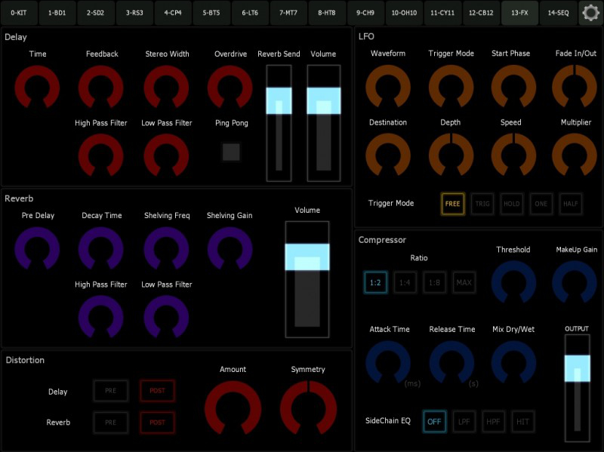The height and width of the screenshot is (452, 604).
Task: Set LFO Trigger Mode to HOLD
Action: click(x=511, y=204)
